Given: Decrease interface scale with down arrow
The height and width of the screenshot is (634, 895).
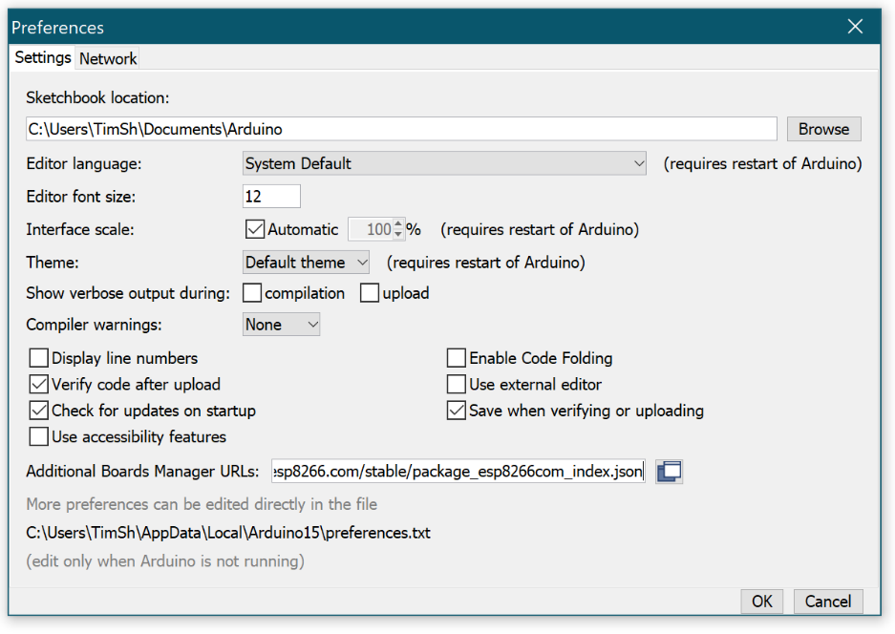Looking at the screenshot, I should click(x=398, y=235).
